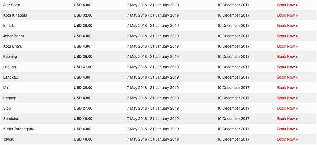Click the Sibu USD 27.00 price
Screen dimensions: 317x145
click(83, 108)
